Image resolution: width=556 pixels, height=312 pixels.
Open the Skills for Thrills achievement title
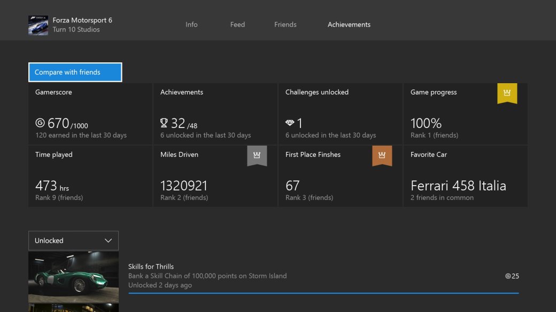151,266
